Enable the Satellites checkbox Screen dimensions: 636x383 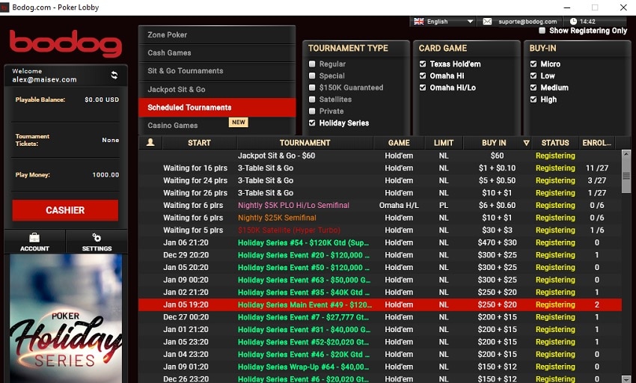point(312,99)
